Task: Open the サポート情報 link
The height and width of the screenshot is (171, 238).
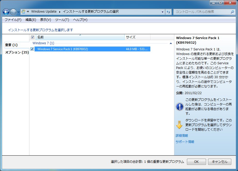Action: 185,142
